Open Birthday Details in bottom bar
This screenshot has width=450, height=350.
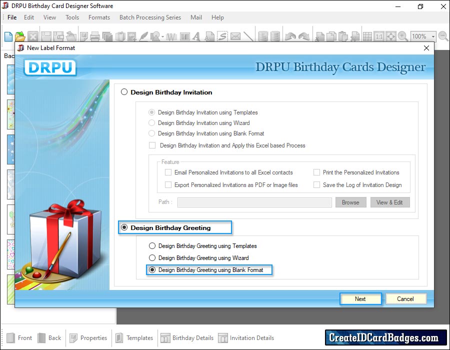pyautogui.click(x=187, y=337)
